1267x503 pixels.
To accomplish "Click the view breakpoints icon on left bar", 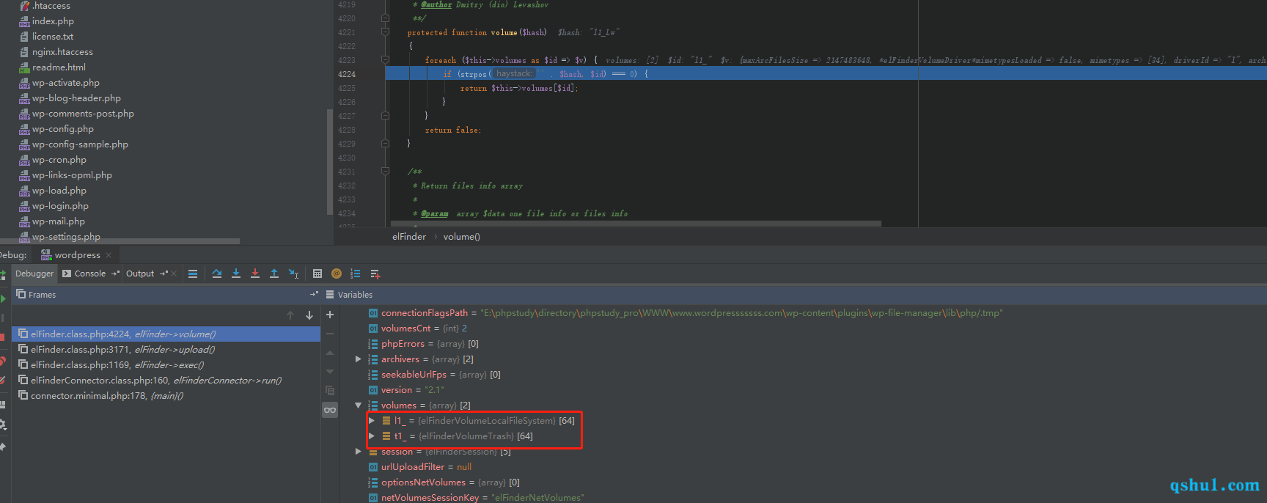I will (2, 360).
